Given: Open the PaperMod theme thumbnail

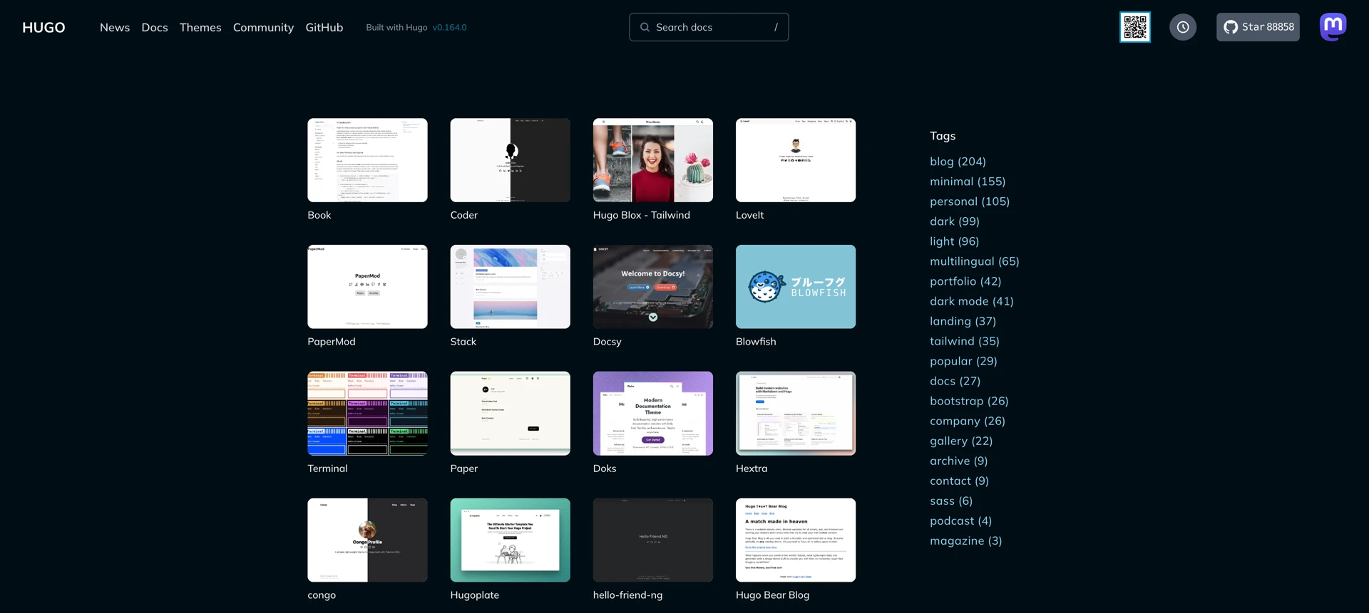Looking at the screenshot, I should 367,287.
